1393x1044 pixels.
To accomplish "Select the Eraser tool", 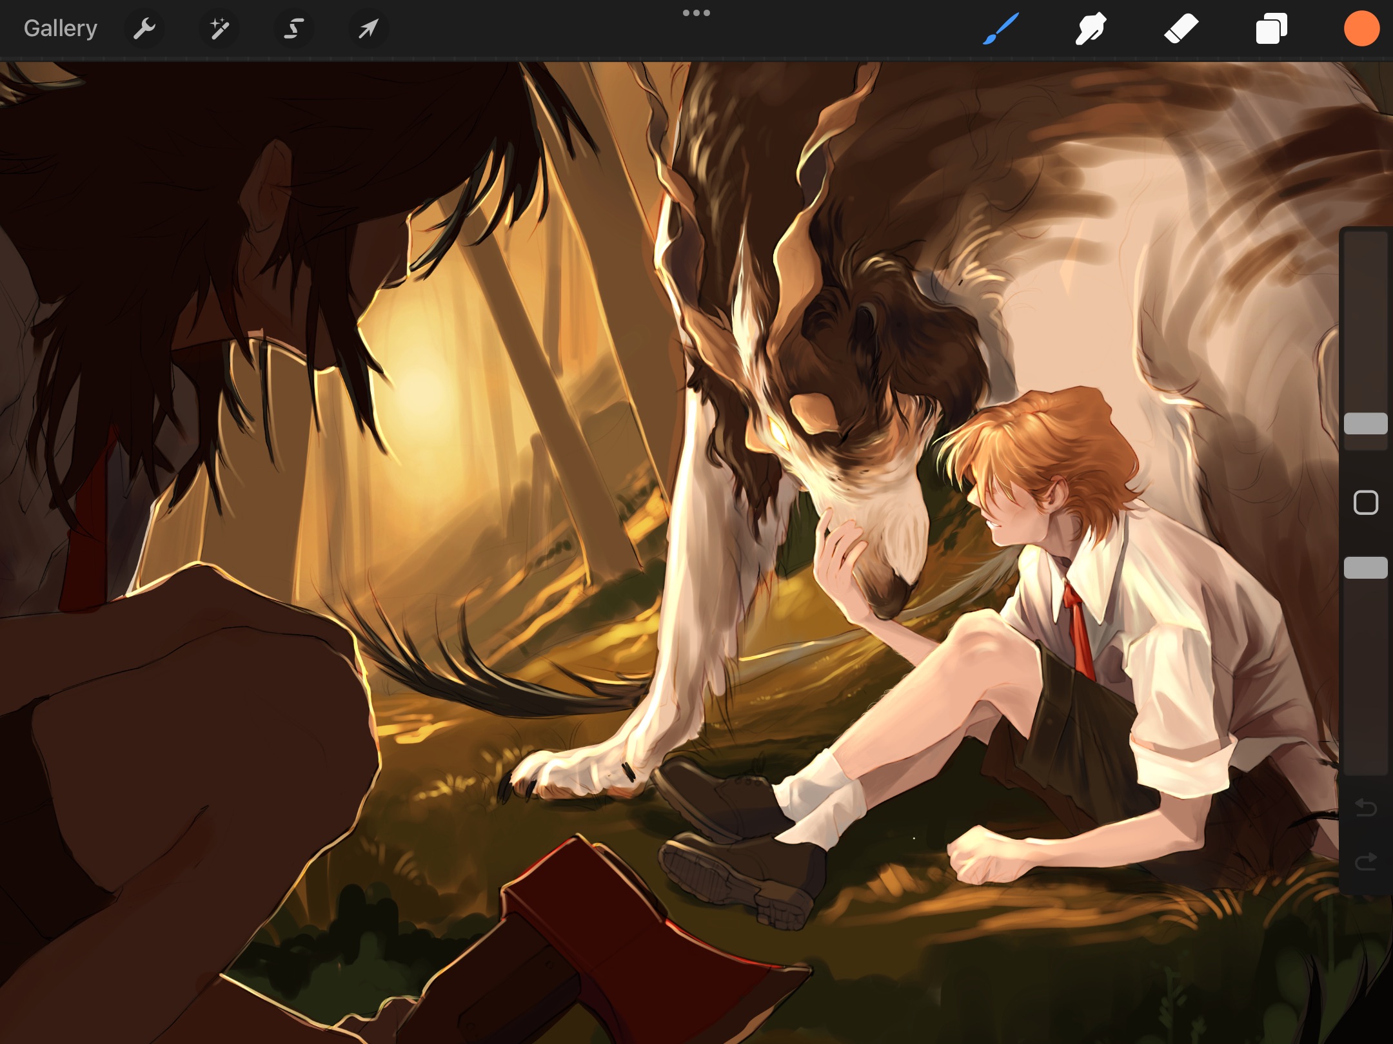I will coord(1181,28).
